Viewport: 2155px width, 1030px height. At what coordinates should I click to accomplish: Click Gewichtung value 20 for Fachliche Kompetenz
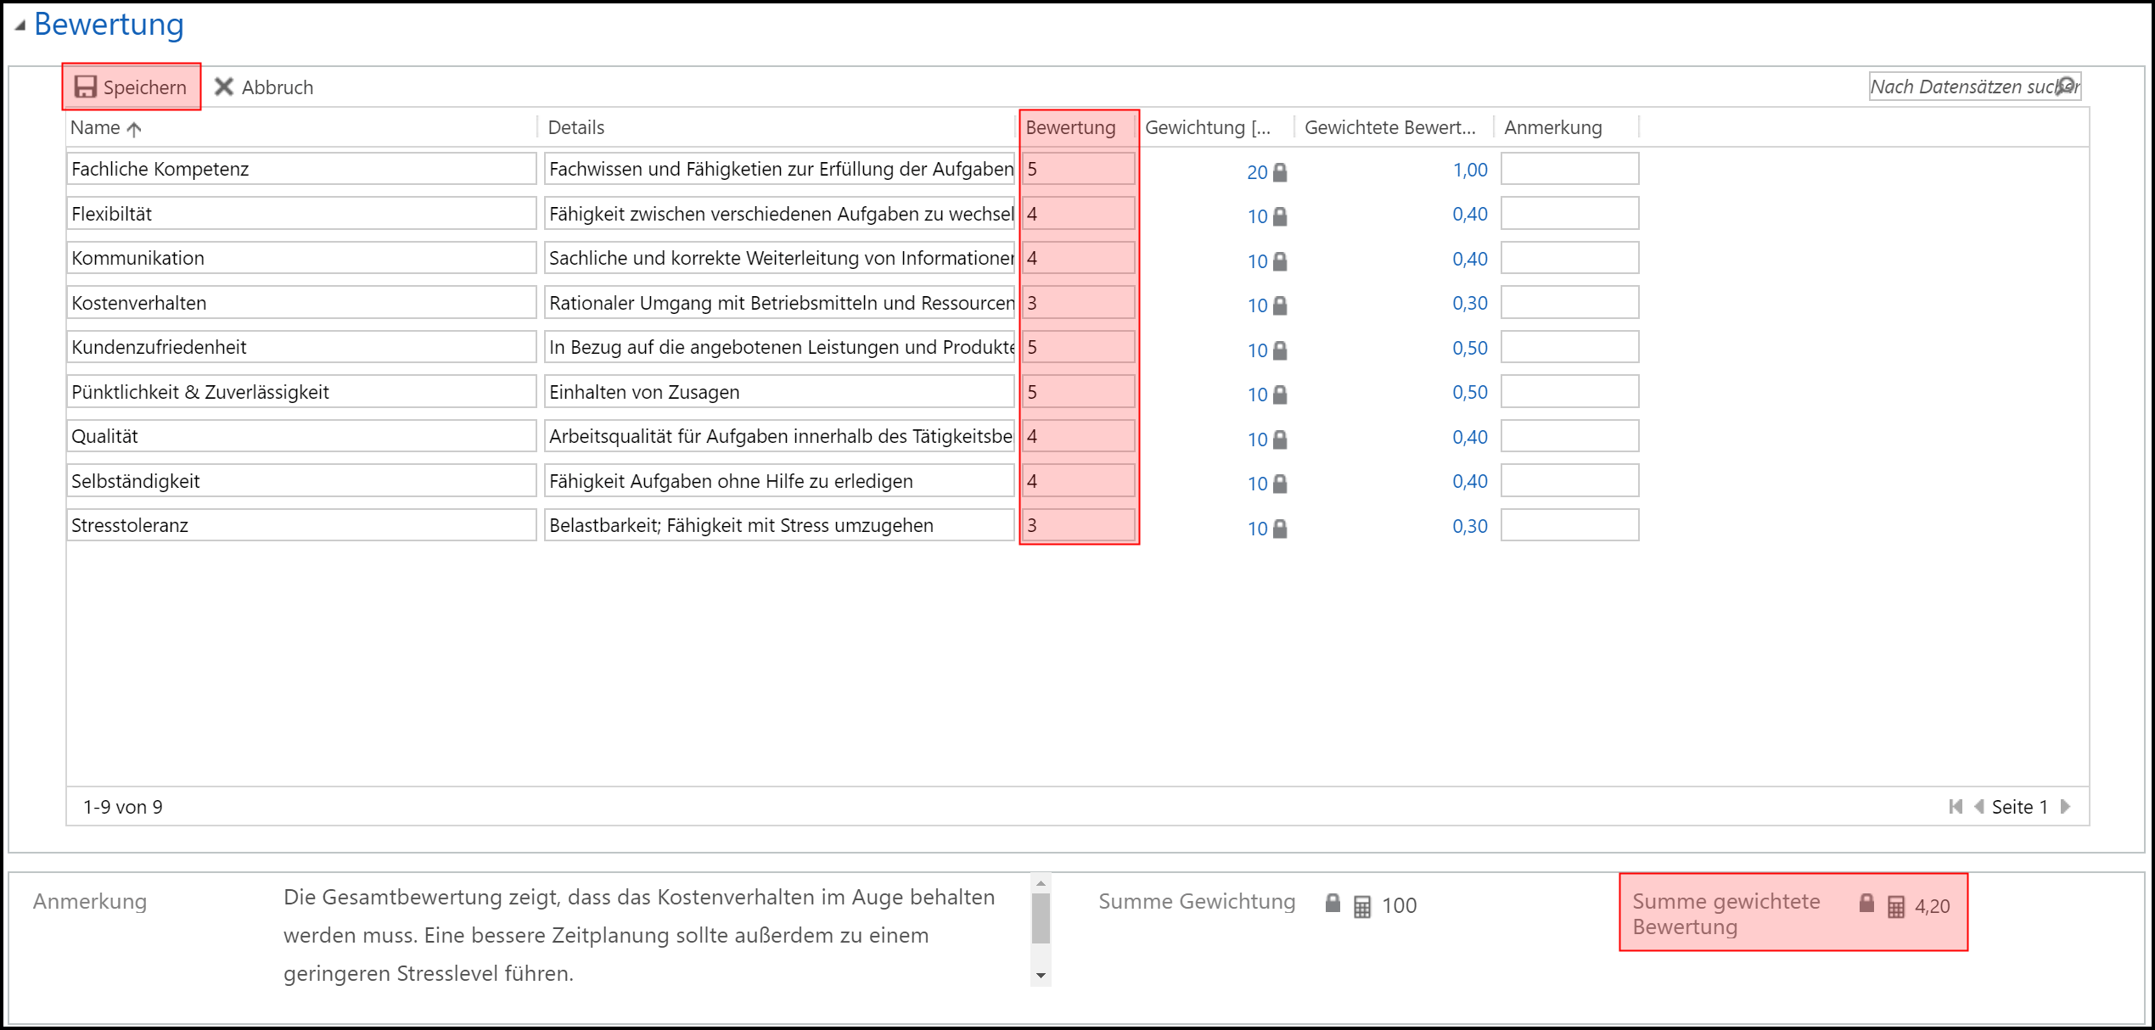click(1257, 172)
